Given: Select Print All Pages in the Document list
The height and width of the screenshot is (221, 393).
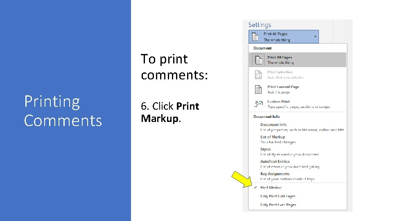Looking at the screenshot, I should click(298, 60).
